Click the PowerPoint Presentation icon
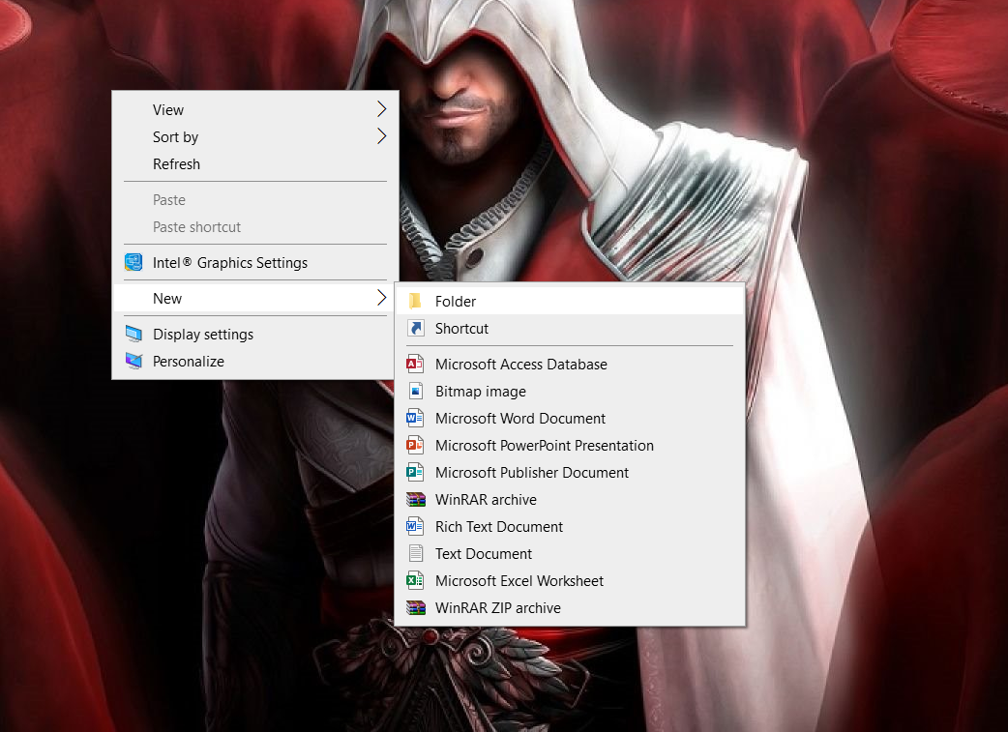Image resolution: width=1008 pixels, height=732 pixels. point(415,446)
